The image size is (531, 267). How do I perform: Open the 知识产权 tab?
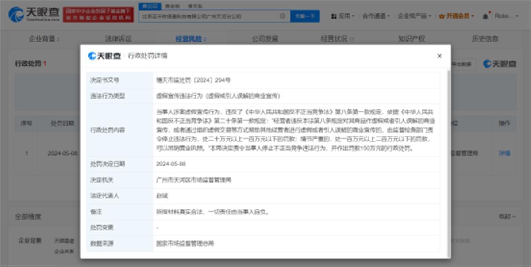[412, 39]
